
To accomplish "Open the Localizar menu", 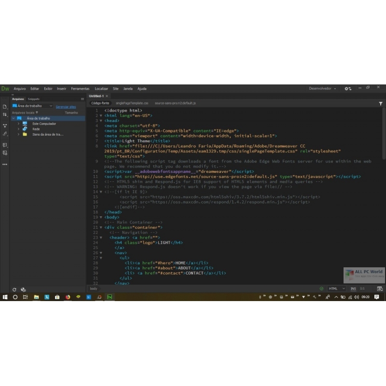I will (101, 89).
